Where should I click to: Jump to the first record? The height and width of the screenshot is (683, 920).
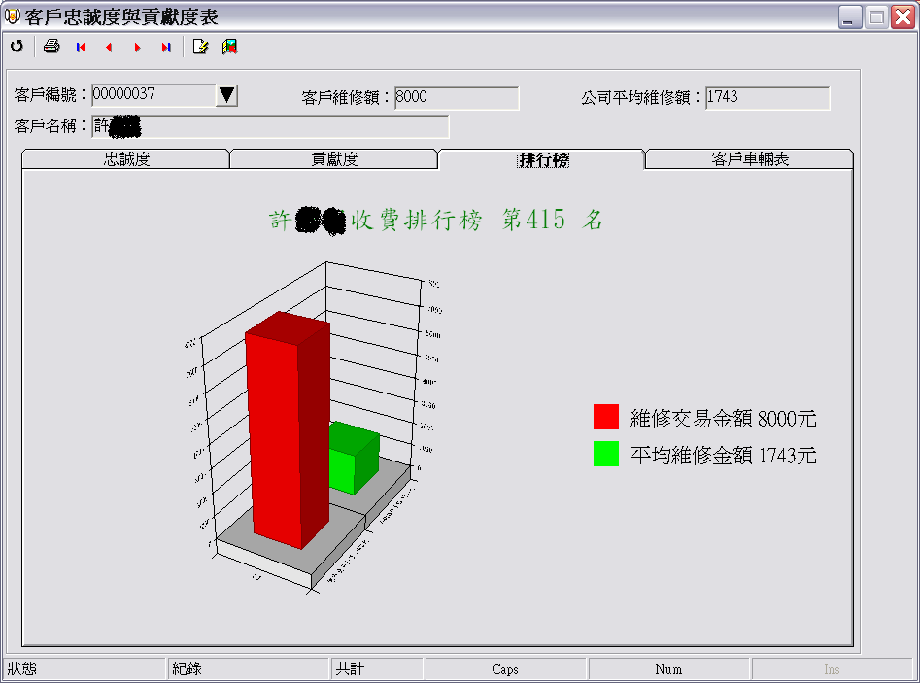pyautogui.click(x=81, y=47)
